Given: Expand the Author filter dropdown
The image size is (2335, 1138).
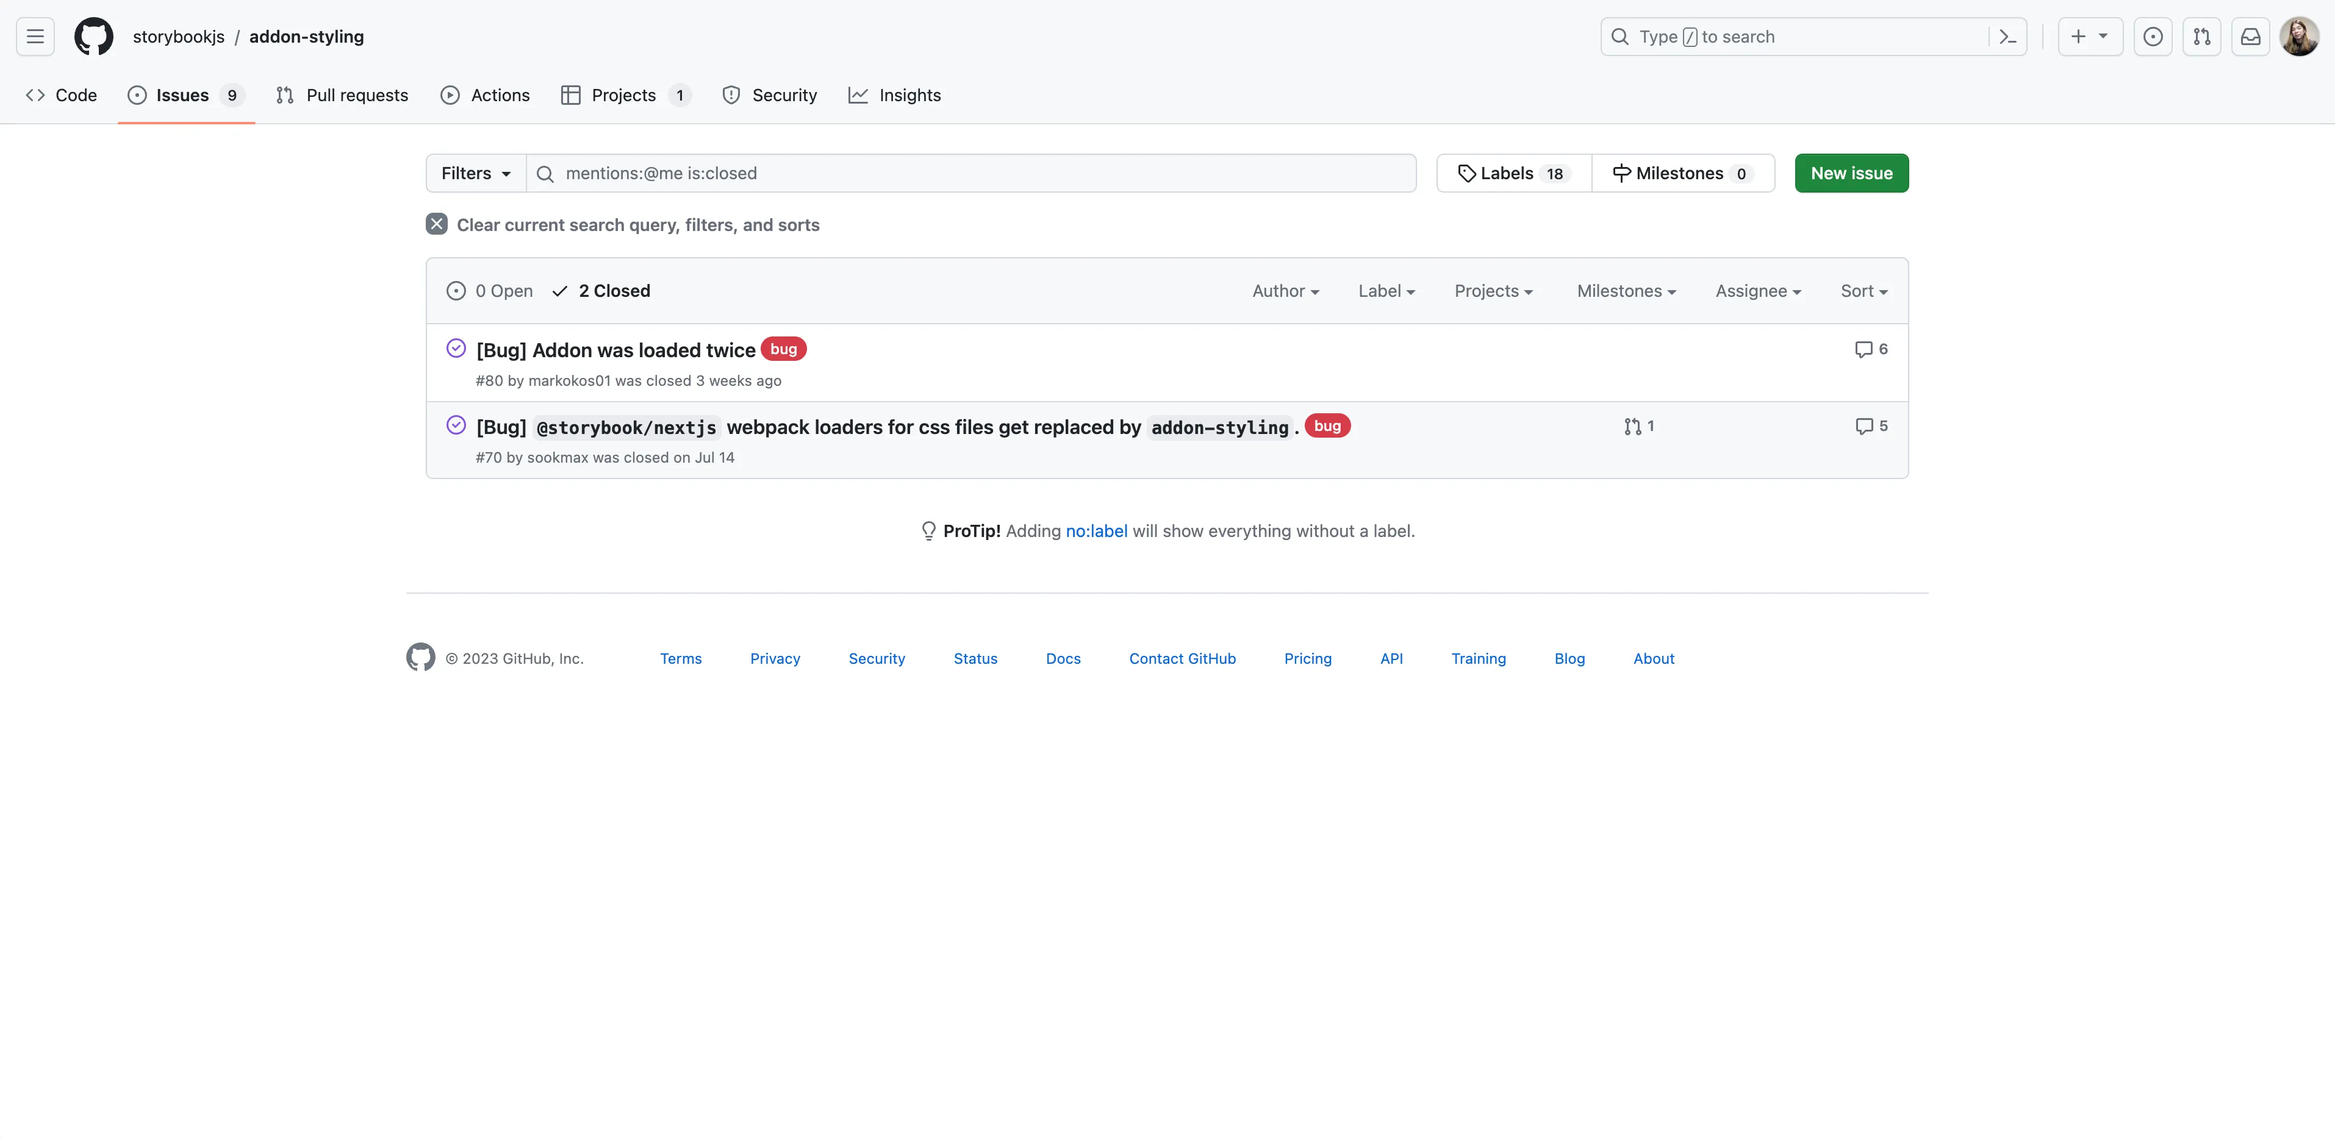Looking at the screenshot, I should (x=1285, y=291).
